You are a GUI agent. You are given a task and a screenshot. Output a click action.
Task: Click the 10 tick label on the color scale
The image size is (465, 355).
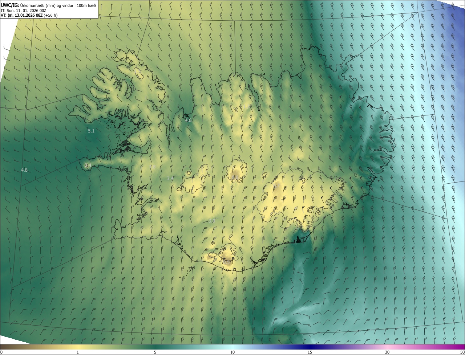[x=232, y=352]
